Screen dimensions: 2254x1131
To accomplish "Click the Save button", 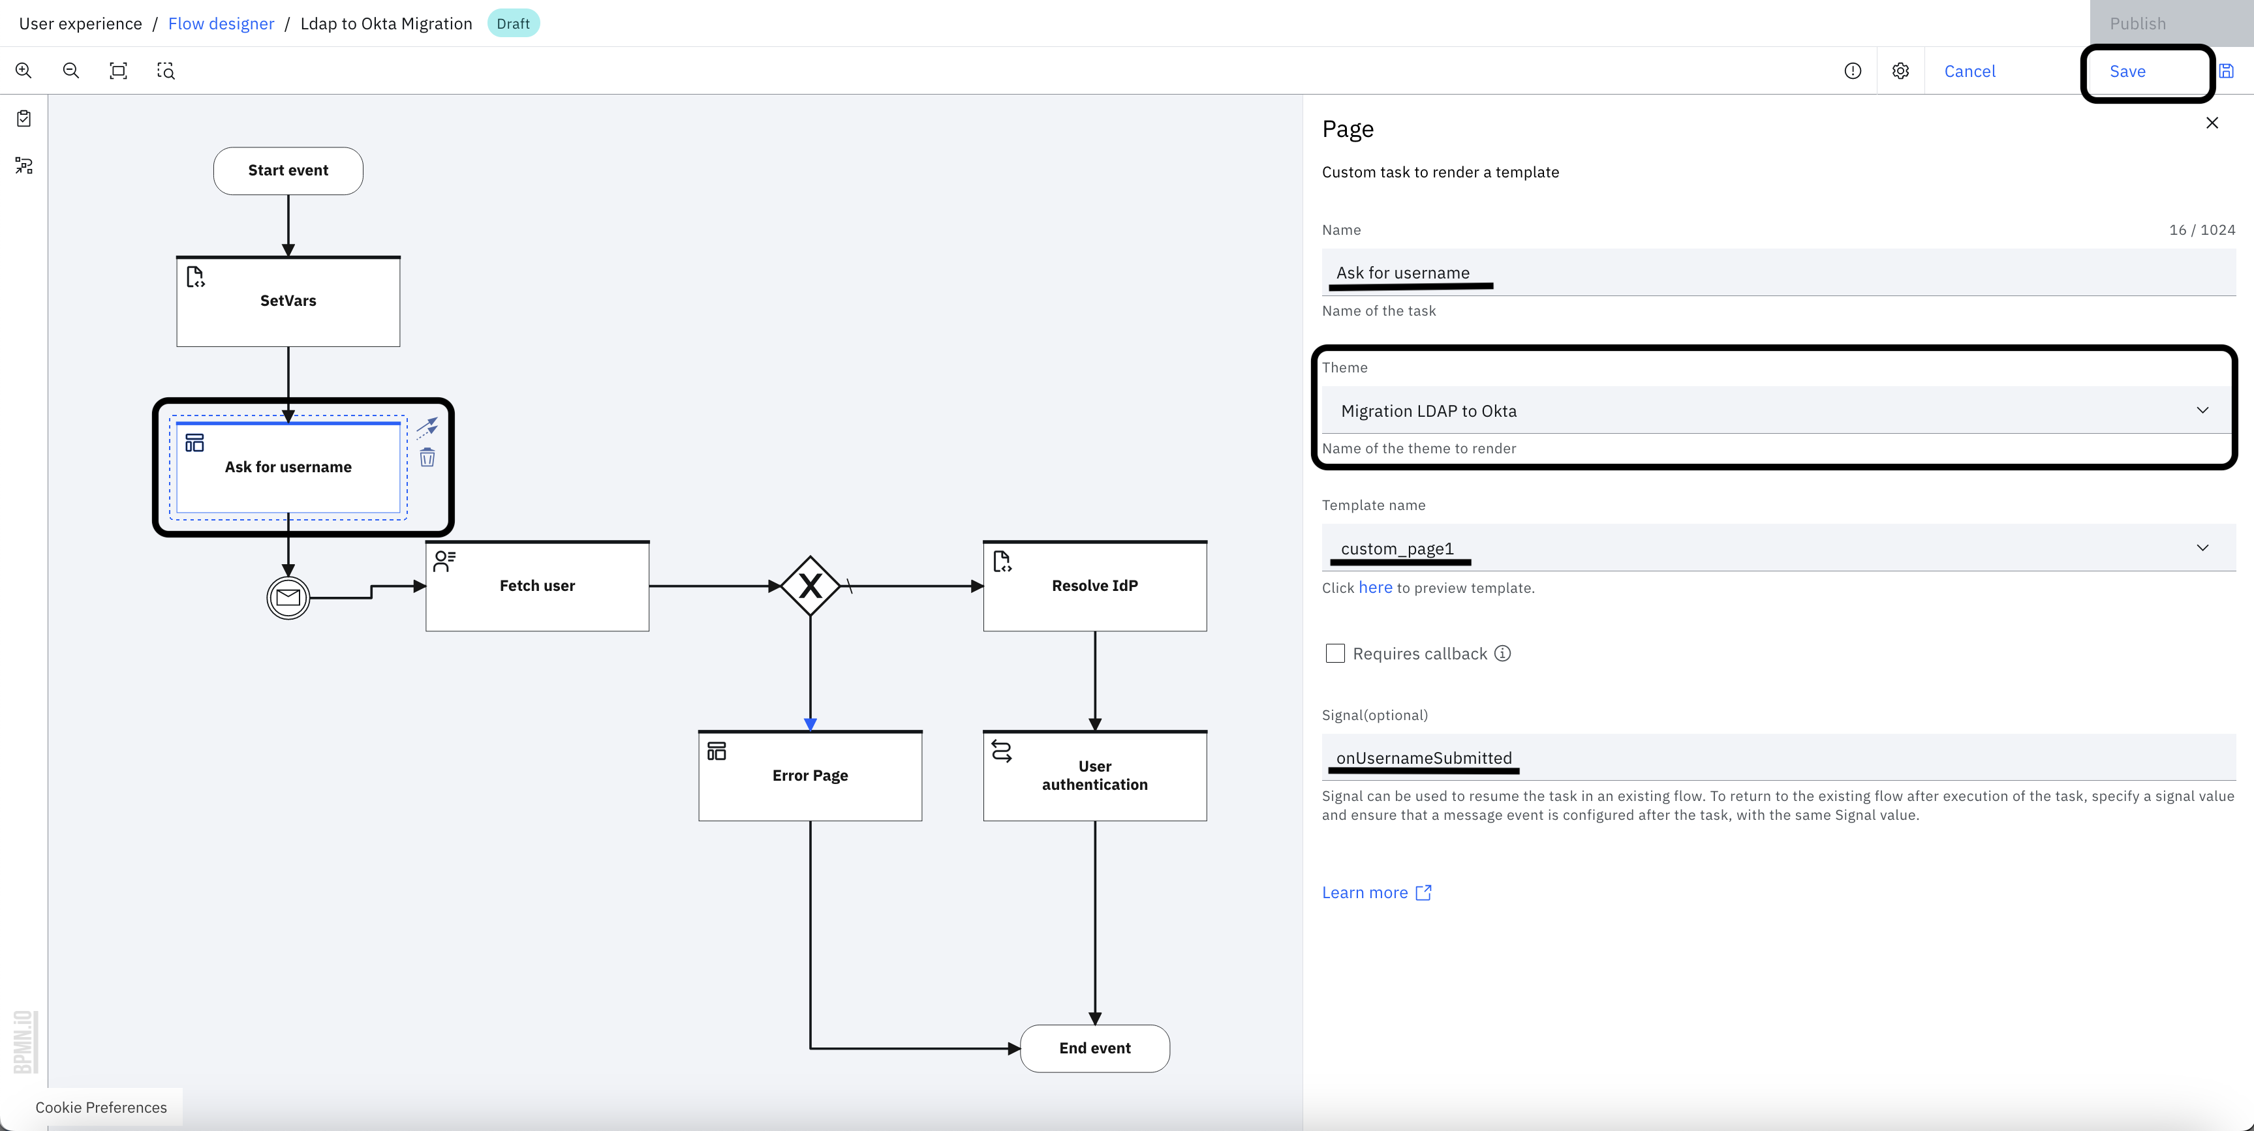I will click(x=2127, y=72).
